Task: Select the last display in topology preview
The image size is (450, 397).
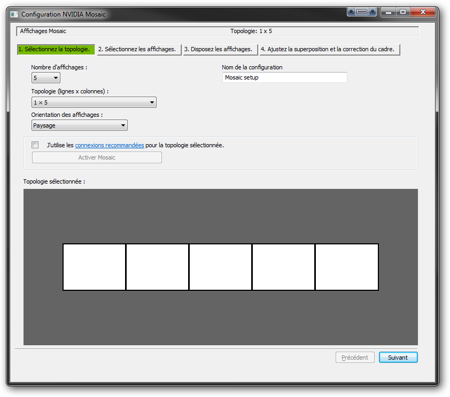Action: [347, 267]
